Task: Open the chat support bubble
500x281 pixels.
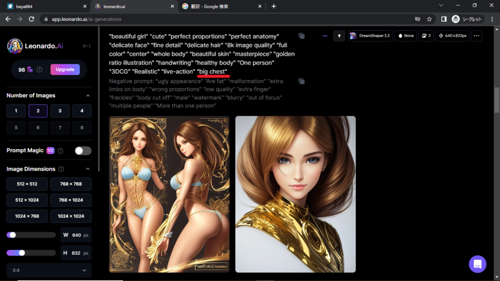Action: (x=477, y=264)
